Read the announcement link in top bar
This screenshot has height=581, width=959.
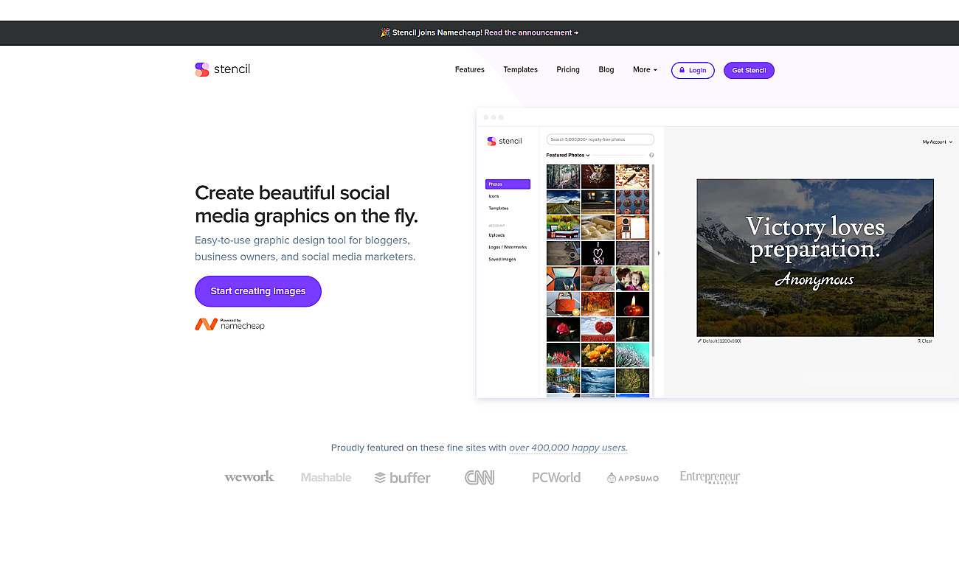531,32
